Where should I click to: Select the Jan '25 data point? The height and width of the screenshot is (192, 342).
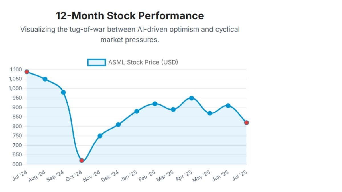coord(137,111)
